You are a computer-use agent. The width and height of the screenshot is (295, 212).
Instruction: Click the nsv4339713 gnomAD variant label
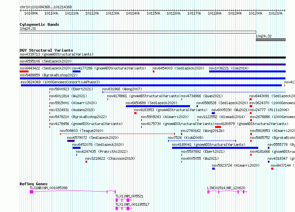tap(57, 55)
